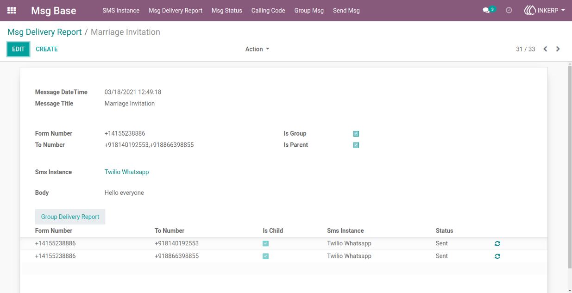This screenshot has width=572, height=293.
Task: Click the 31 / 33 record pager counter
Action: [x=526, y=49]
